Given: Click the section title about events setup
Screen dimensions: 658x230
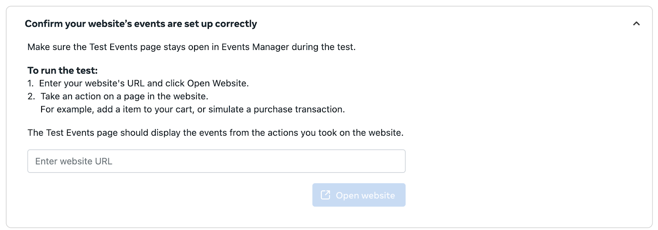Looking at the screenshot, I should 141,24.
